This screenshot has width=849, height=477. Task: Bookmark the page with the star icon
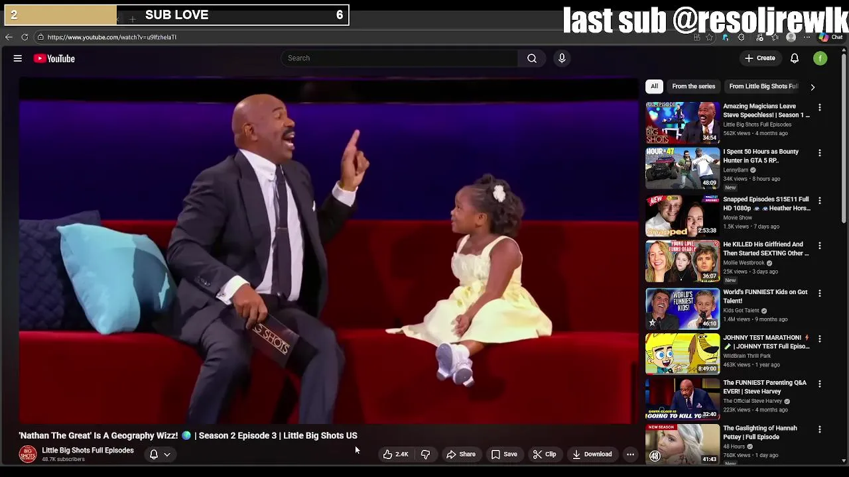pos(710,37)
